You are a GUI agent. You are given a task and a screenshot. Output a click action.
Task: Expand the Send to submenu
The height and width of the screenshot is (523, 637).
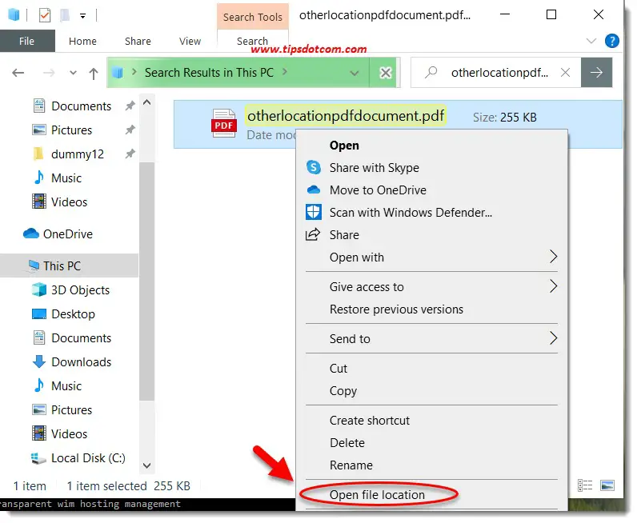point(431,339)
